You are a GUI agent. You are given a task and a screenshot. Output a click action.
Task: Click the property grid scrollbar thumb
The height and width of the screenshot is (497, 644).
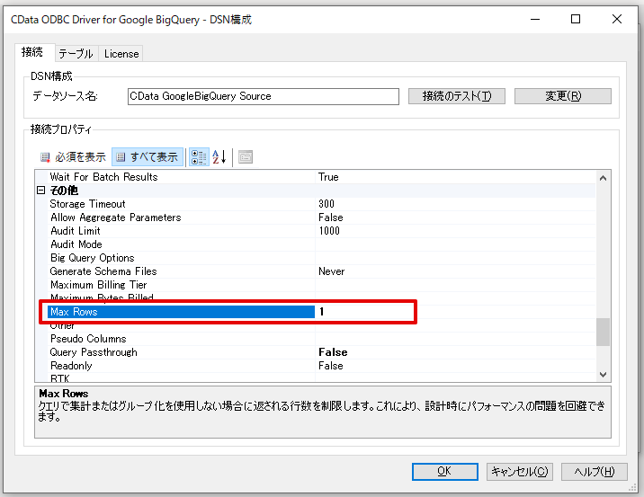[x=603, y=332]
